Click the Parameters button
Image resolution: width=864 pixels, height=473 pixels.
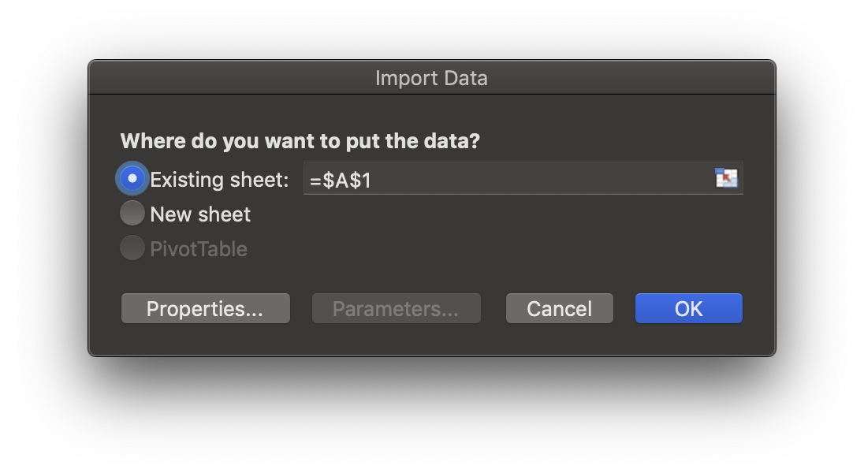(396, 308)
